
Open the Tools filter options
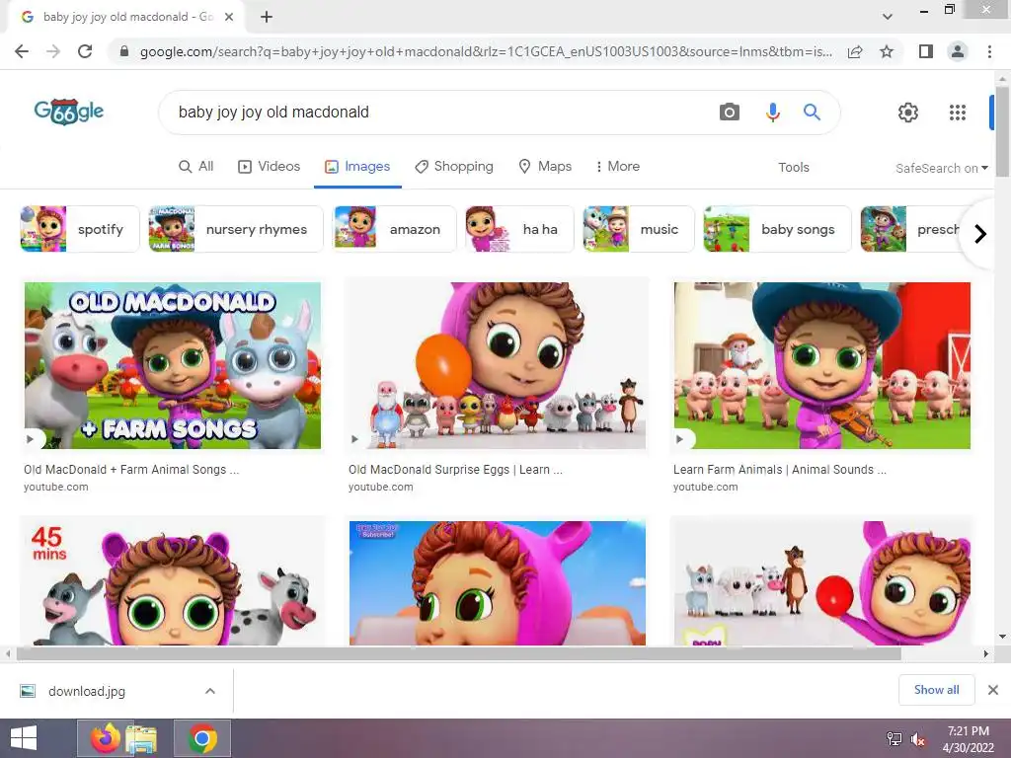[793, 167]
